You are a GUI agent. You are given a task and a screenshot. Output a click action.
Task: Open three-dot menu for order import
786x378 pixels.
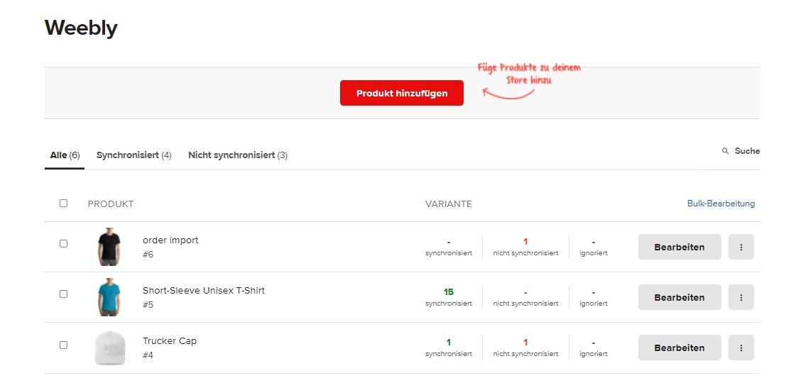pyautogui.click(x=741, y=247)
